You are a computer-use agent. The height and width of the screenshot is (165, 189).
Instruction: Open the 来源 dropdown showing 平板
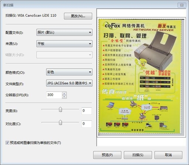[x=64, y=44]
